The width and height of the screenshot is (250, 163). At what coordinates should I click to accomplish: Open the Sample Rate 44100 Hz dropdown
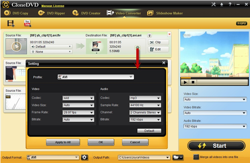click(145, 105)
